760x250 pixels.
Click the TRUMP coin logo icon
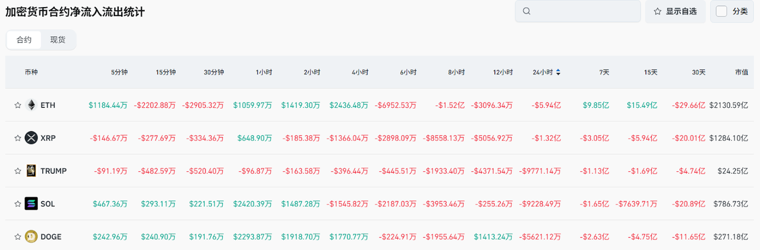(x=31, y=171)
